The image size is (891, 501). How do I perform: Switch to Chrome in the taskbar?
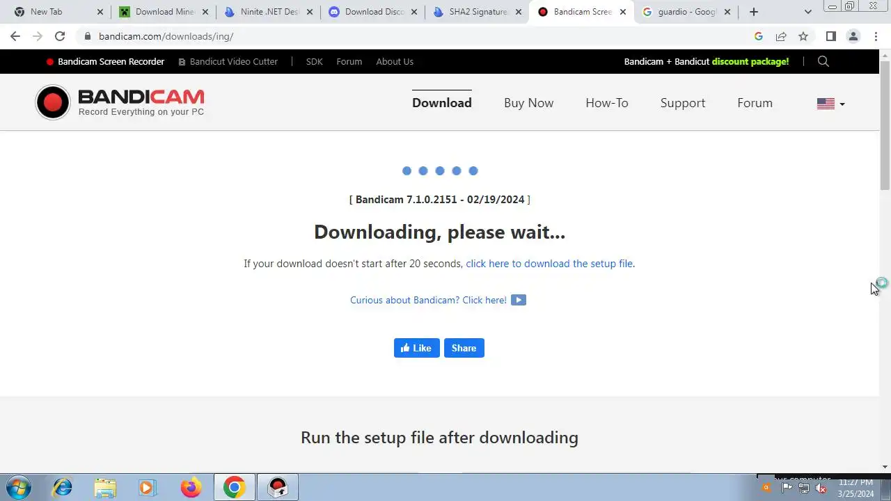[x=234, y=487]
